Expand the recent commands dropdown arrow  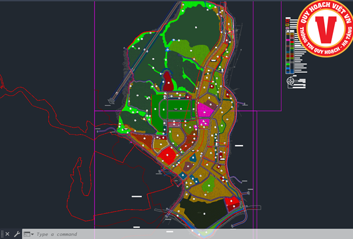click(32, 234)
